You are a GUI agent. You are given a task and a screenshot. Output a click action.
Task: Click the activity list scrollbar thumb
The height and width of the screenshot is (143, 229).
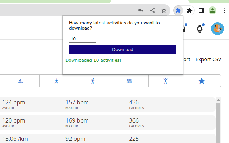tap(218, 123)
